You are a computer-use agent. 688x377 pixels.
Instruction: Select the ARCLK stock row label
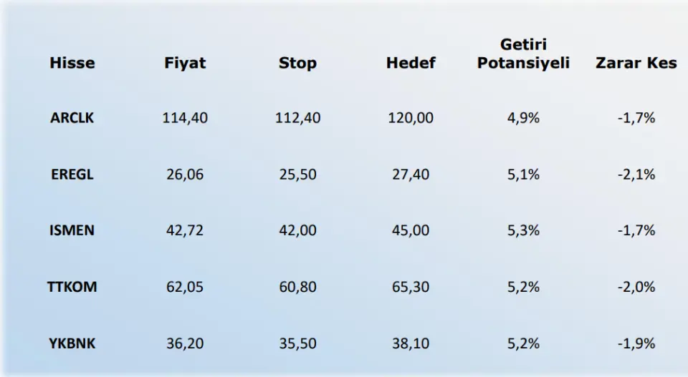[72, 118]
